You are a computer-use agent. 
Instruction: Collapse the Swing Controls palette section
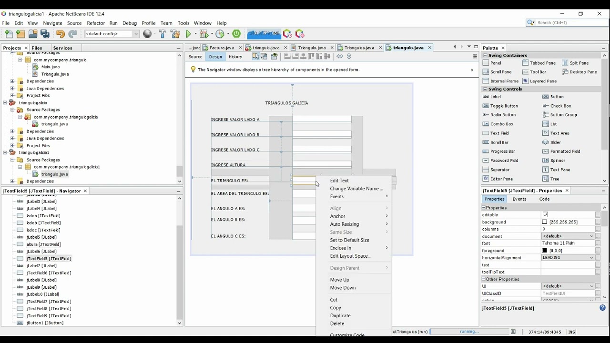point(485,89)
